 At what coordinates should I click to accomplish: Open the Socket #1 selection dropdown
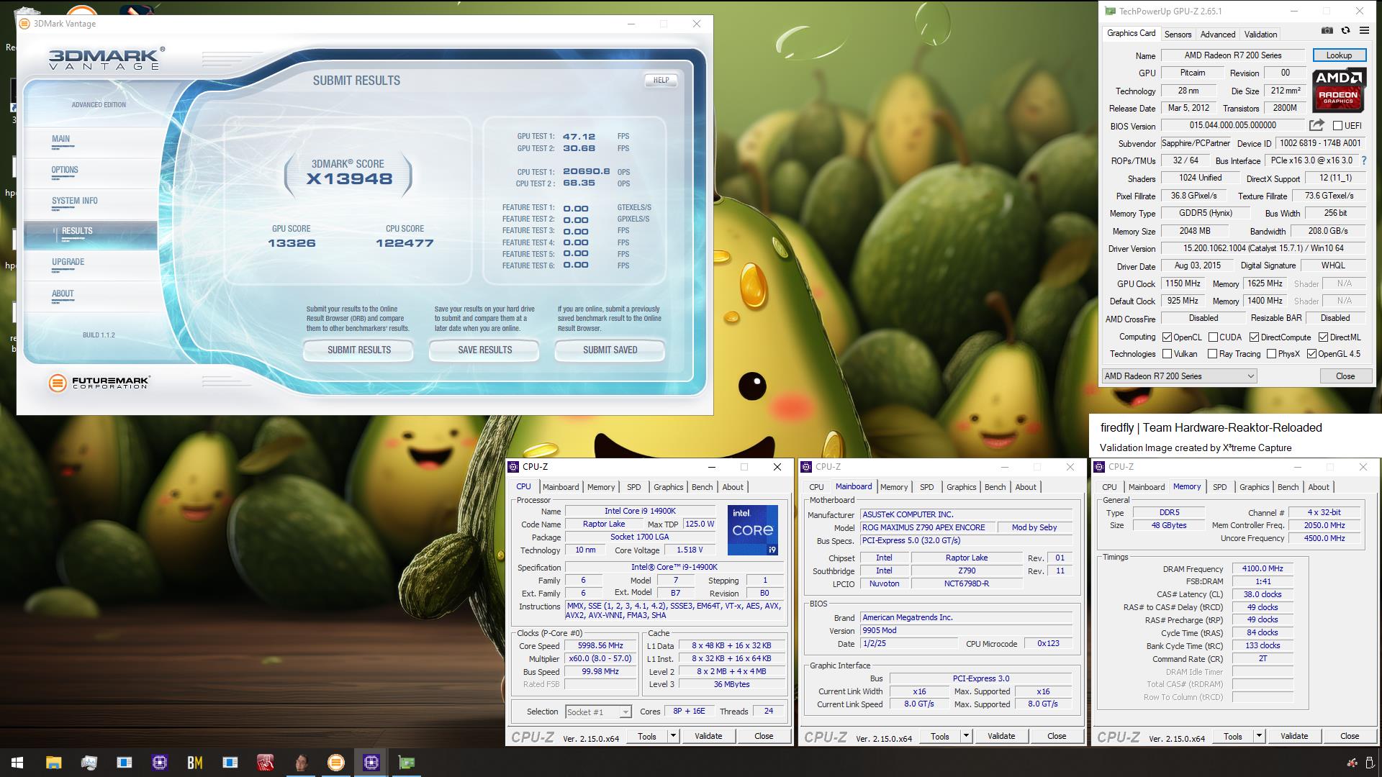598,712
